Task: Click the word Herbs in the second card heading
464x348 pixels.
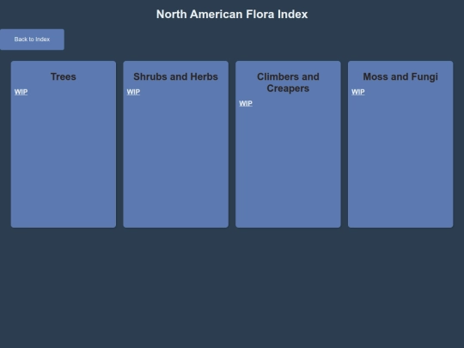Action: [x=205, y=76]
